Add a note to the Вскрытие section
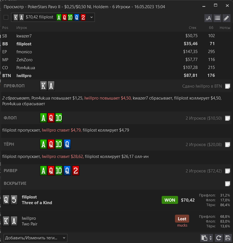 tap(227, 184)
